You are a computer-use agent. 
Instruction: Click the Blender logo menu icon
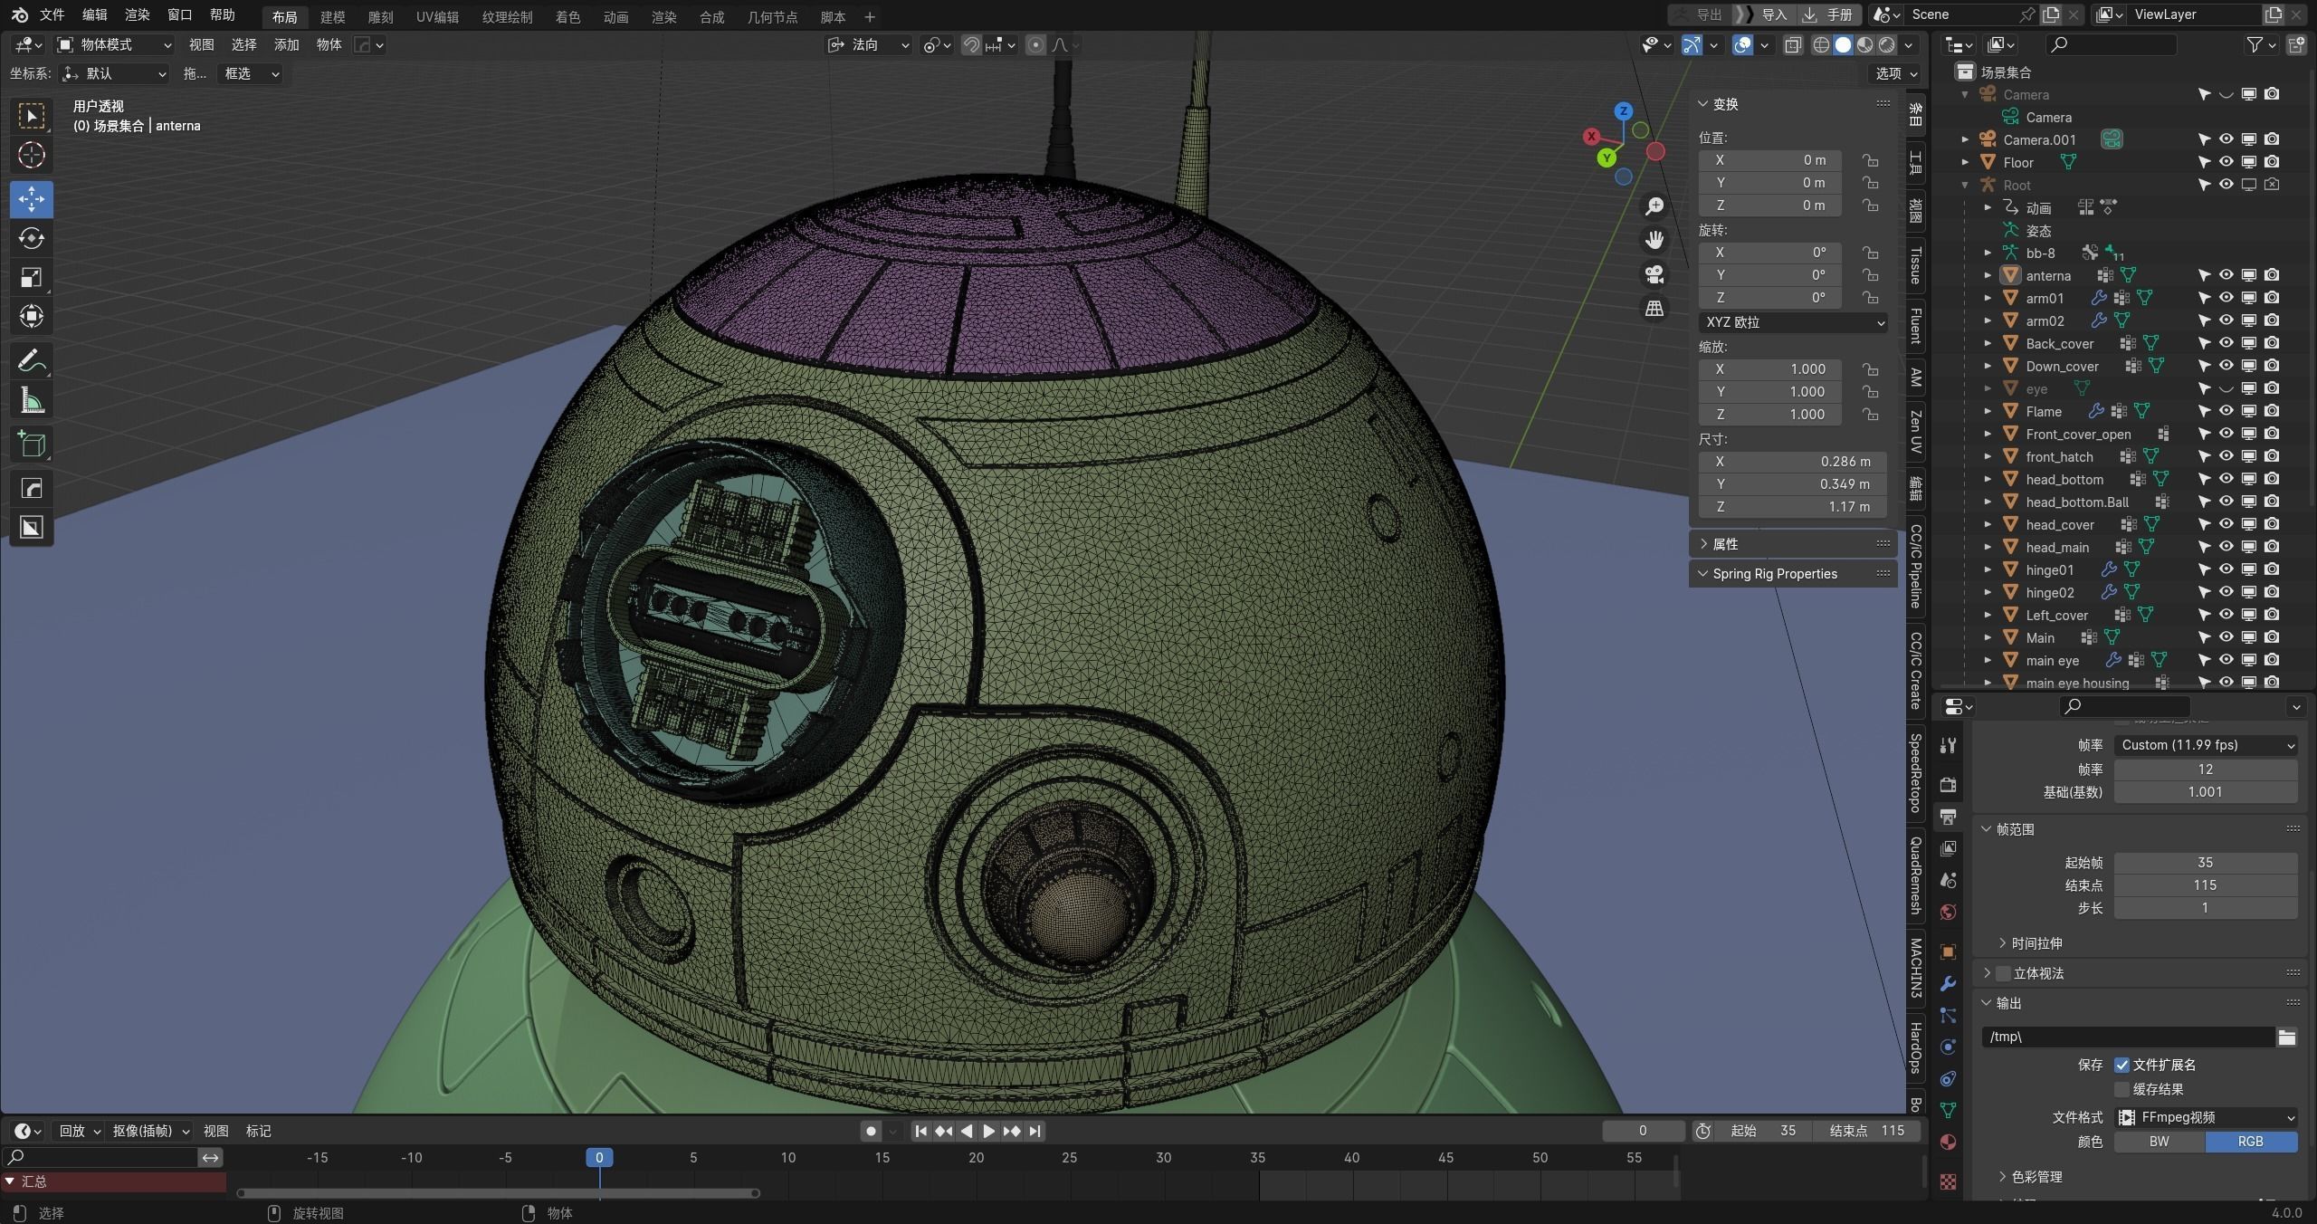click(19, 15)
